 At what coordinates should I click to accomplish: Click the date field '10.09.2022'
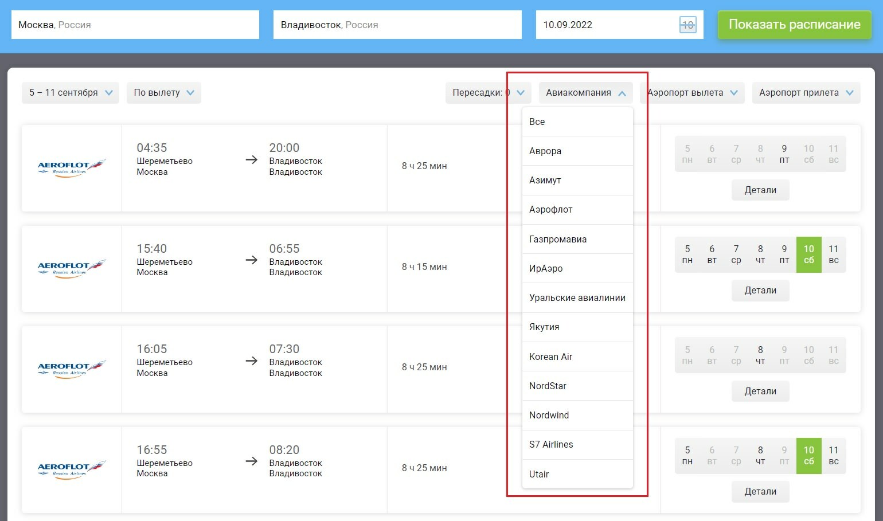click(x=619, y=25)
